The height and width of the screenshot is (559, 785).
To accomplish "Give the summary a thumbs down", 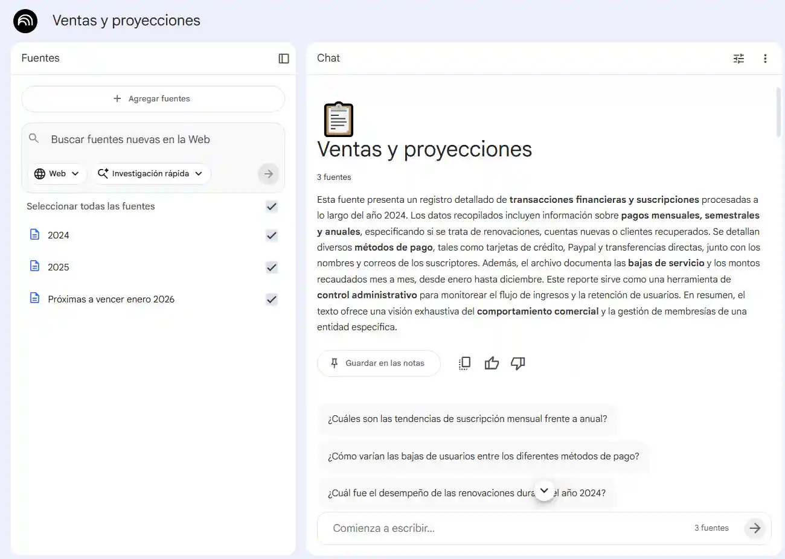I will pyautogui.click(x=518, y=363).
